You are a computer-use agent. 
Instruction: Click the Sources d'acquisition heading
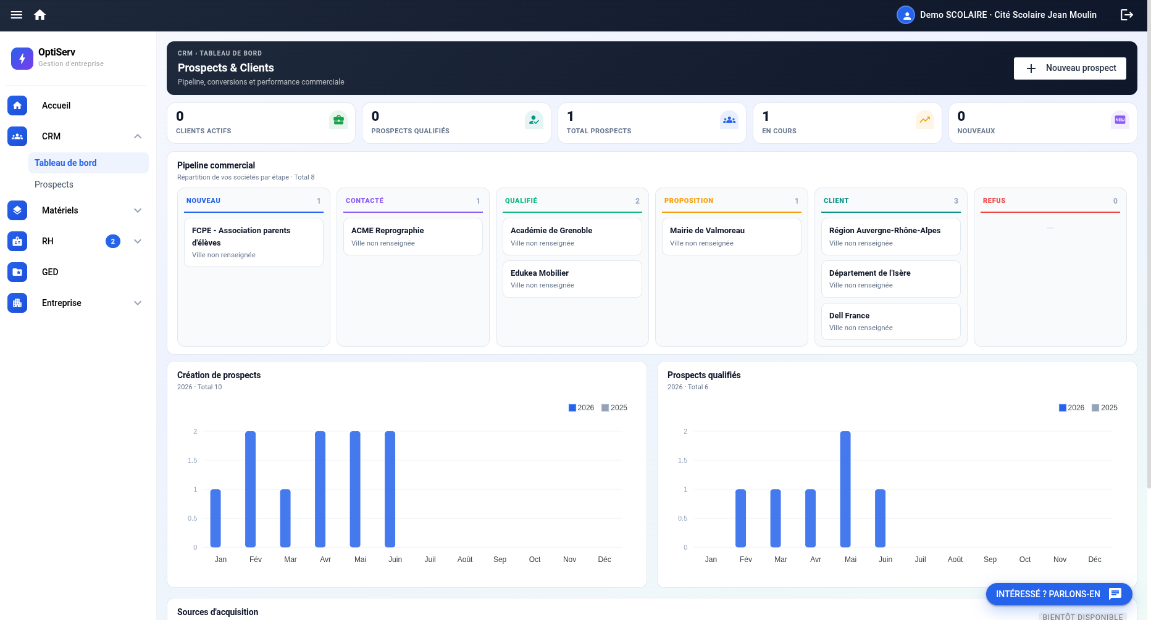pyautogui.click(x=218, y=612)
